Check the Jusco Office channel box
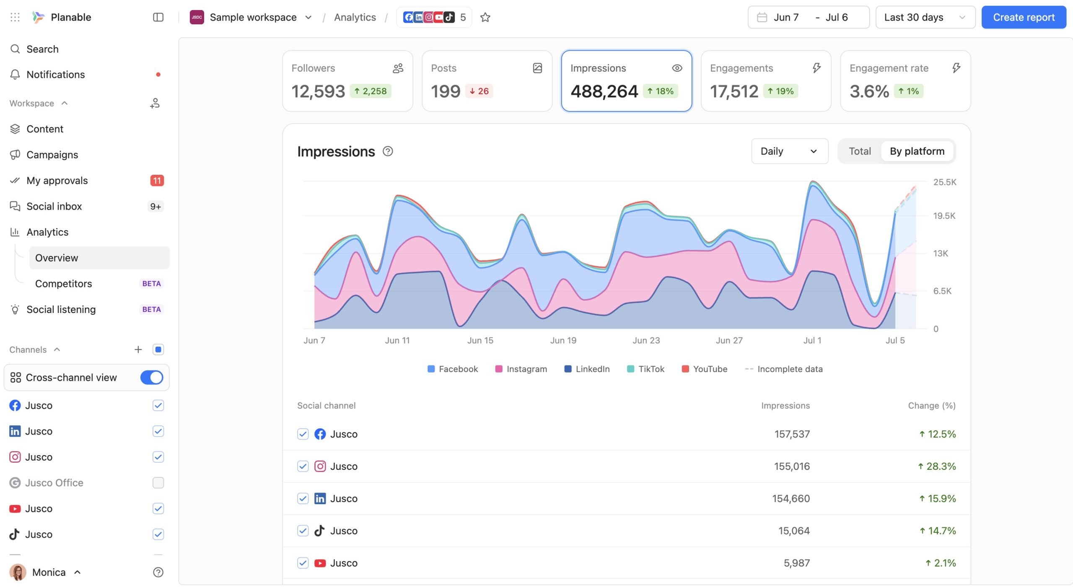 (x=158, y=483)
